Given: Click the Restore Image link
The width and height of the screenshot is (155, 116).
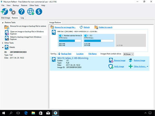Looking at the screenshot, I should [x=139, y=61].
